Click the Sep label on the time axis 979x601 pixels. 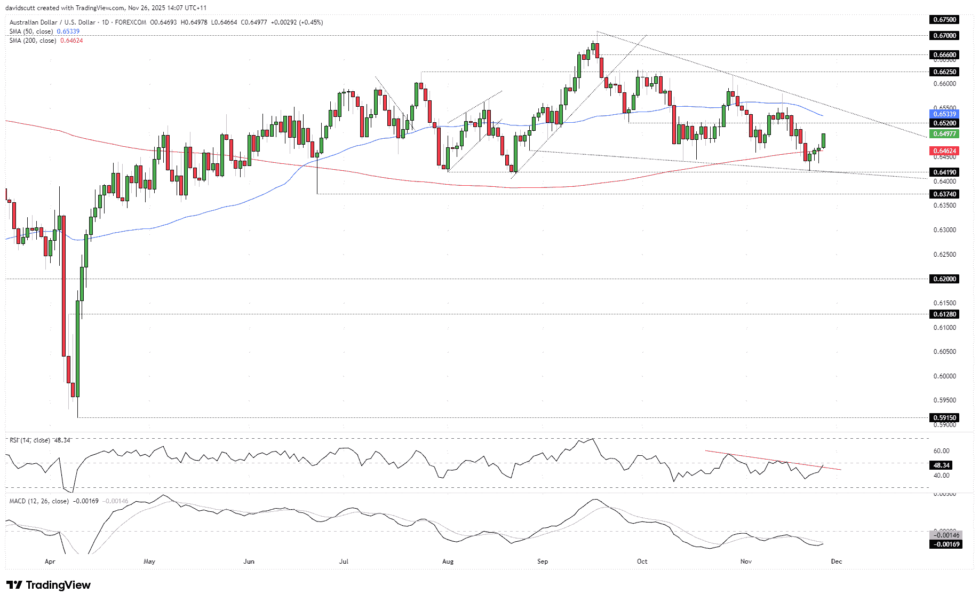coord(543,562)
